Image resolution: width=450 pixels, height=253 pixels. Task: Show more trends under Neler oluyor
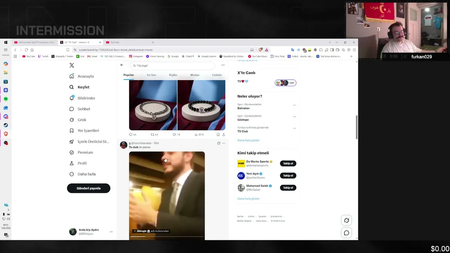point(248,140)
